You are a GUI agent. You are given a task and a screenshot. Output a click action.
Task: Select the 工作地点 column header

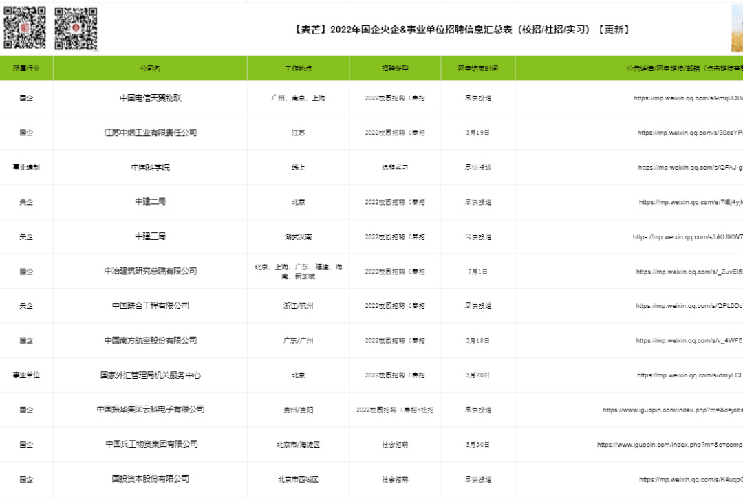[298, 68]
